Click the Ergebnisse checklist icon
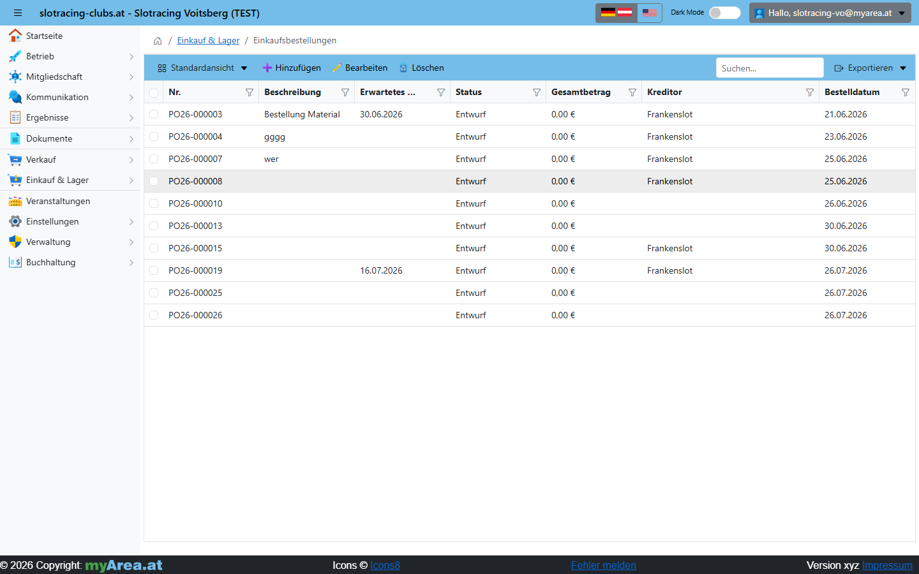Image resolution: width=919 pixels, height=574 pixels. [15, 117]
